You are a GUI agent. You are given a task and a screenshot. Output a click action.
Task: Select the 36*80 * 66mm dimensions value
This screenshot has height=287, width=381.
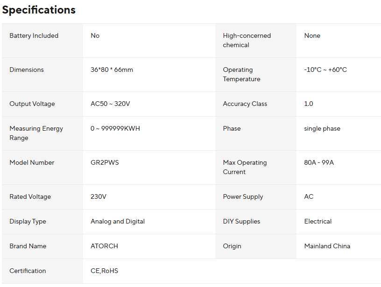[x=112, y=70]
